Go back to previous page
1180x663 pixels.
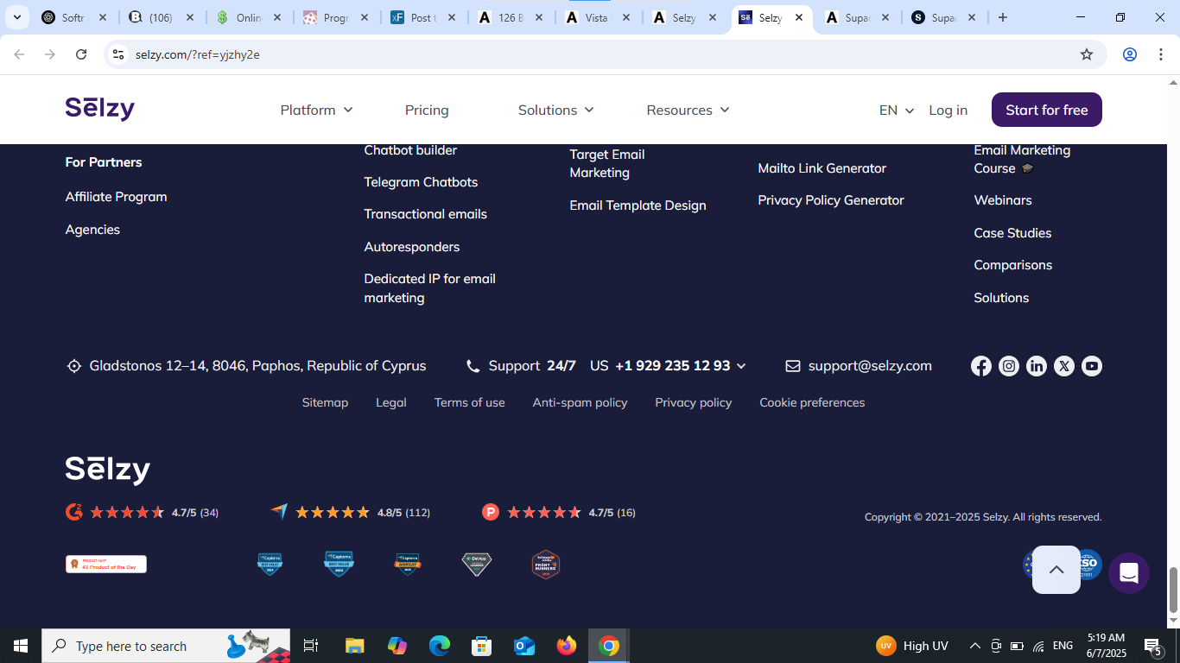[19, 54]
